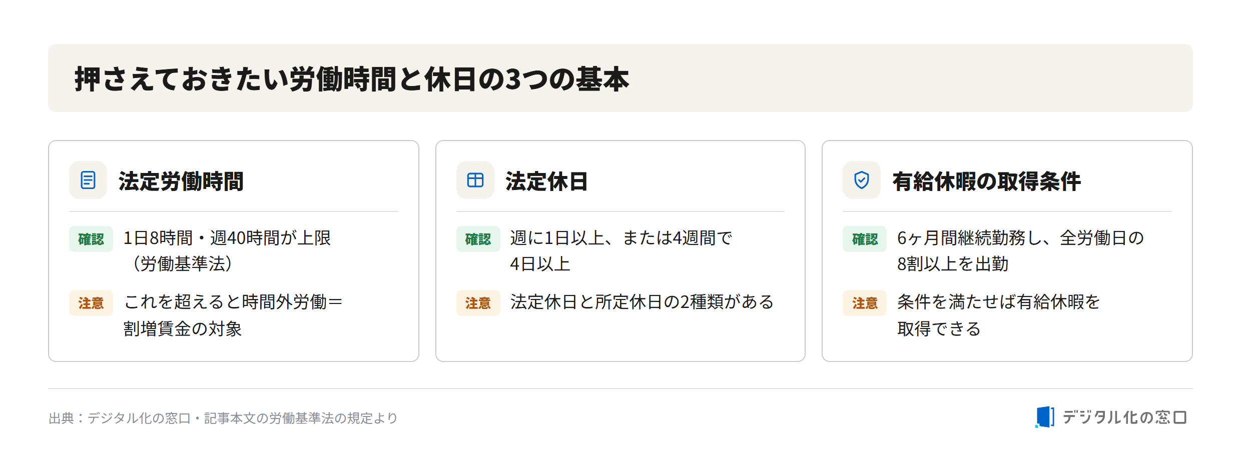Click the calendar grid icon beside 法定休日

[475, 180]
